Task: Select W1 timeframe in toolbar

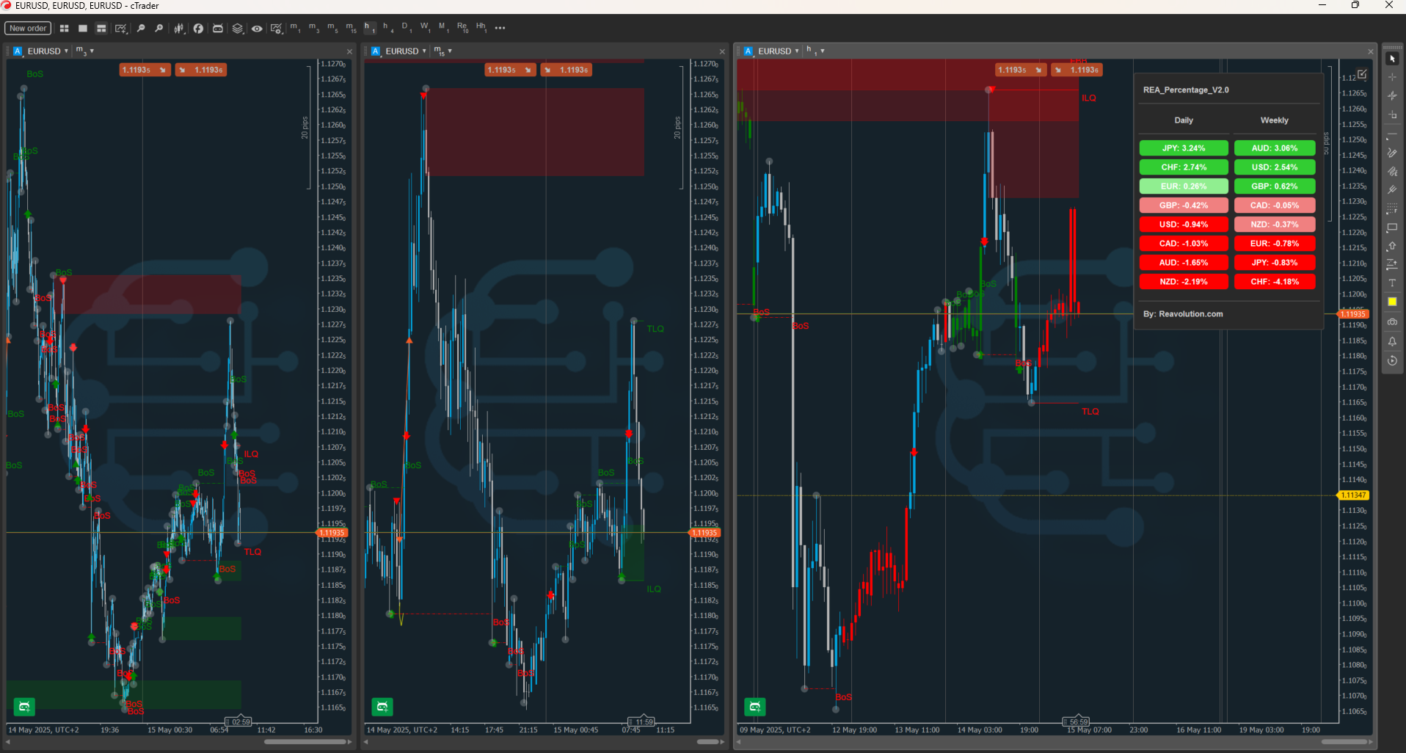Action: 425,28
